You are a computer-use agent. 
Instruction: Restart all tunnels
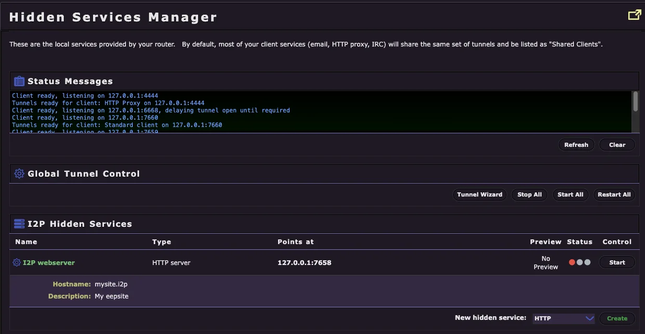click(x=614, y=194)
